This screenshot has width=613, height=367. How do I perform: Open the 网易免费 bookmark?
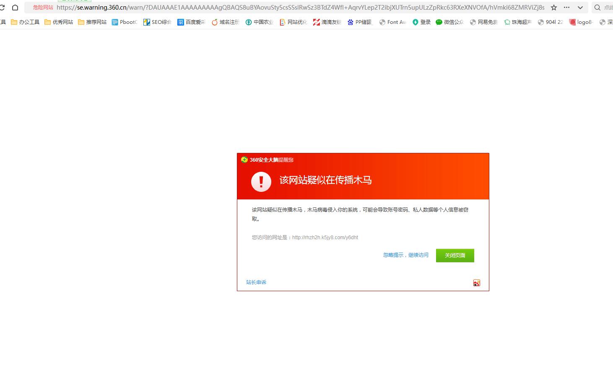tap(483, 22)
